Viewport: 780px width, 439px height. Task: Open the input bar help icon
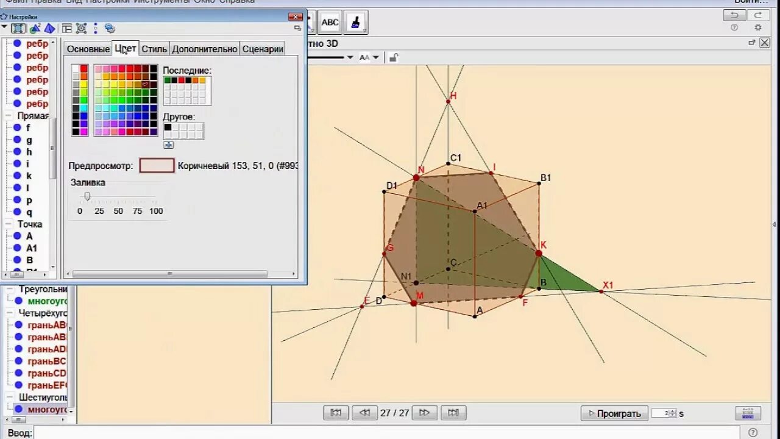753,432
